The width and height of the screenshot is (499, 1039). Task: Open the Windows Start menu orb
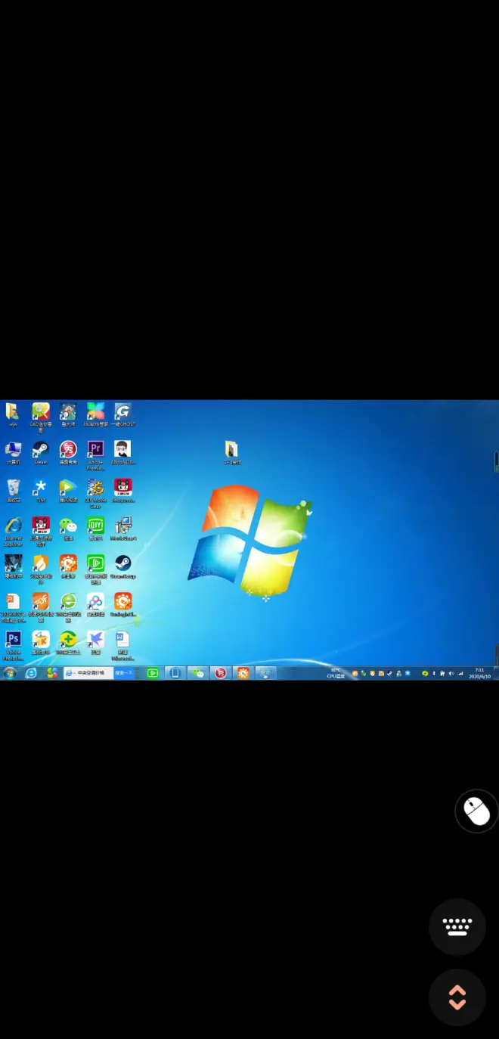(10, 673)
